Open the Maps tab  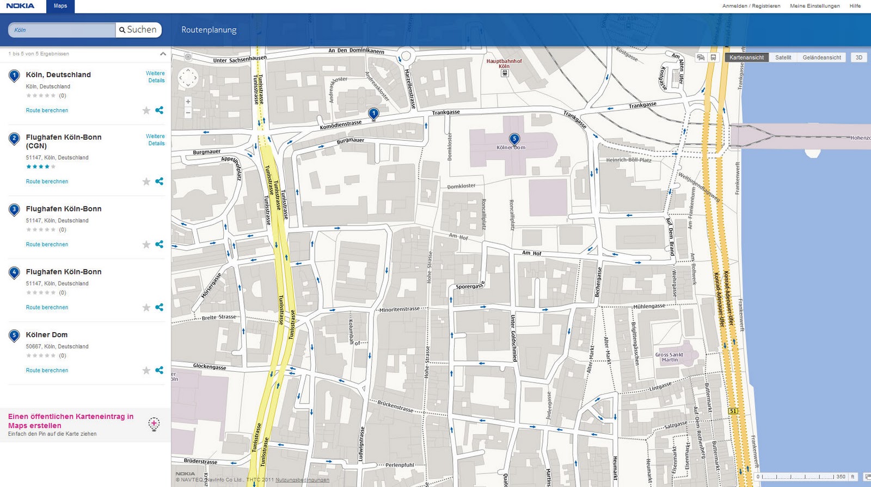(60, 6)
